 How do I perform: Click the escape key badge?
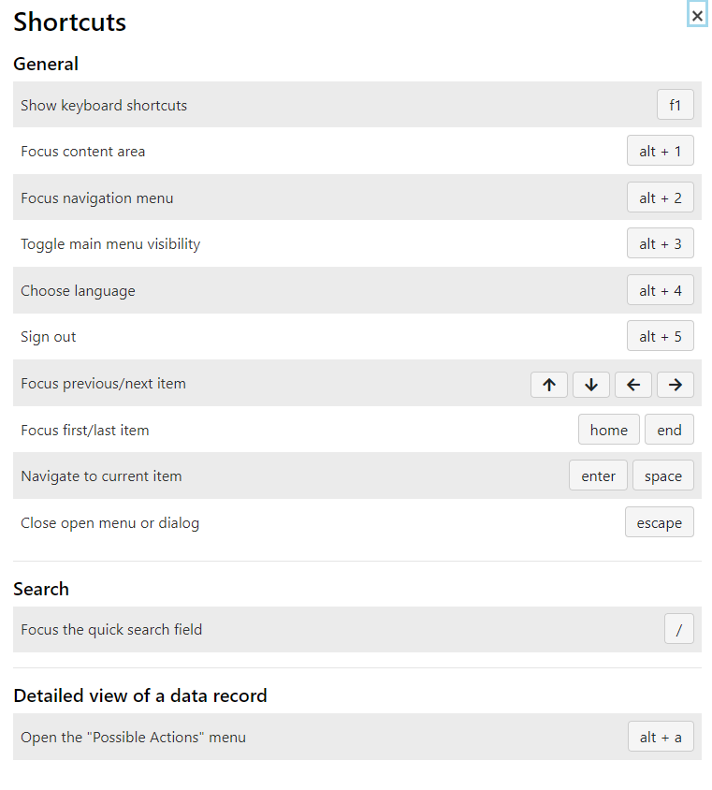pyautogui.click(x=660, y=523)
